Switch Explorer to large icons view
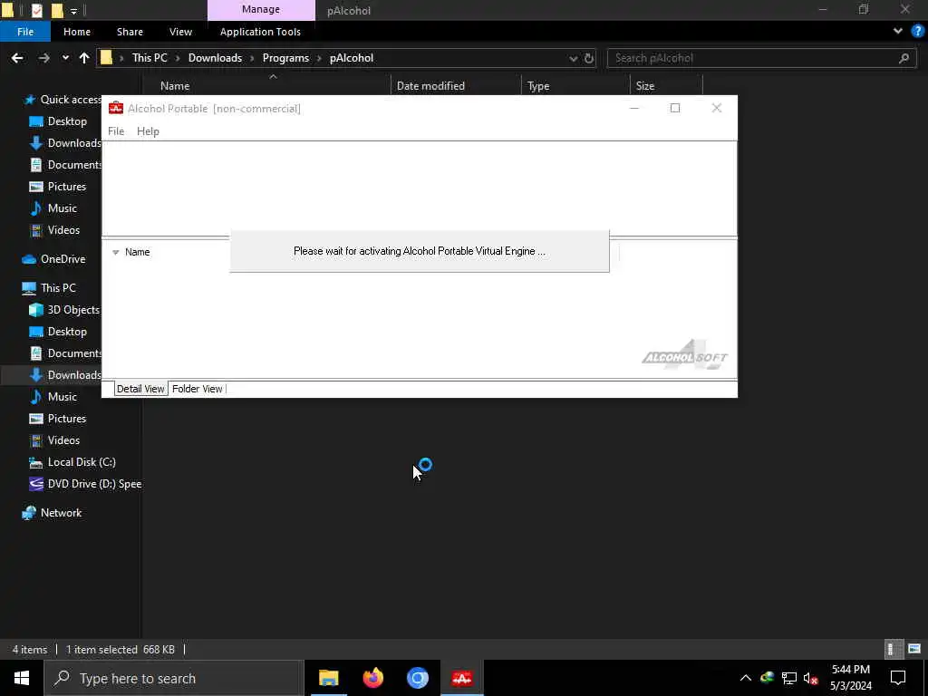The height and width of the screenshot is (696, 928). pyautogui.click(x=914, y=649)
